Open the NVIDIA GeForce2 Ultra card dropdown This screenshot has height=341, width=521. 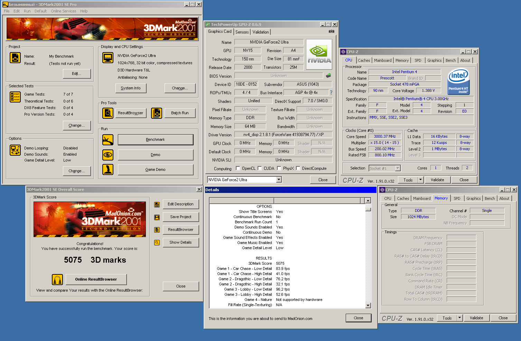(279, 180)
